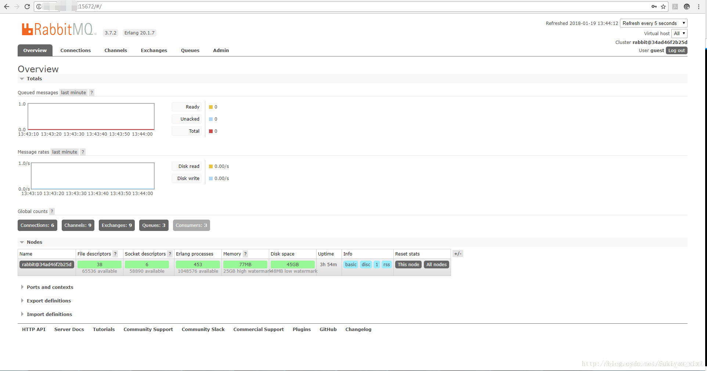Click the rss info tag
The width and height of the screenshot is (707, 371).
pos(387,265)
